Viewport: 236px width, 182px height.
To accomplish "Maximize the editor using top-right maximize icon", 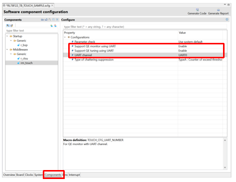I will point(229,5).
